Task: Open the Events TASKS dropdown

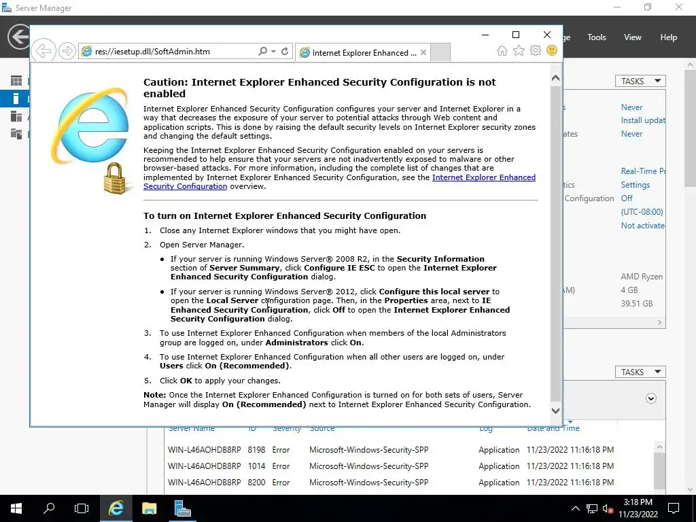Action: coord(640,372)
